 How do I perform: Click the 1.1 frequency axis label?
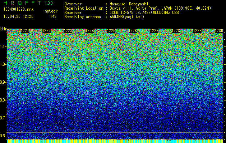(x=3, y=46)
